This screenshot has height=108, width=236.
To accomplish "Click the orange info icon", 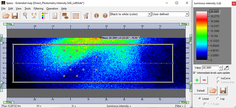I will 96,15.
